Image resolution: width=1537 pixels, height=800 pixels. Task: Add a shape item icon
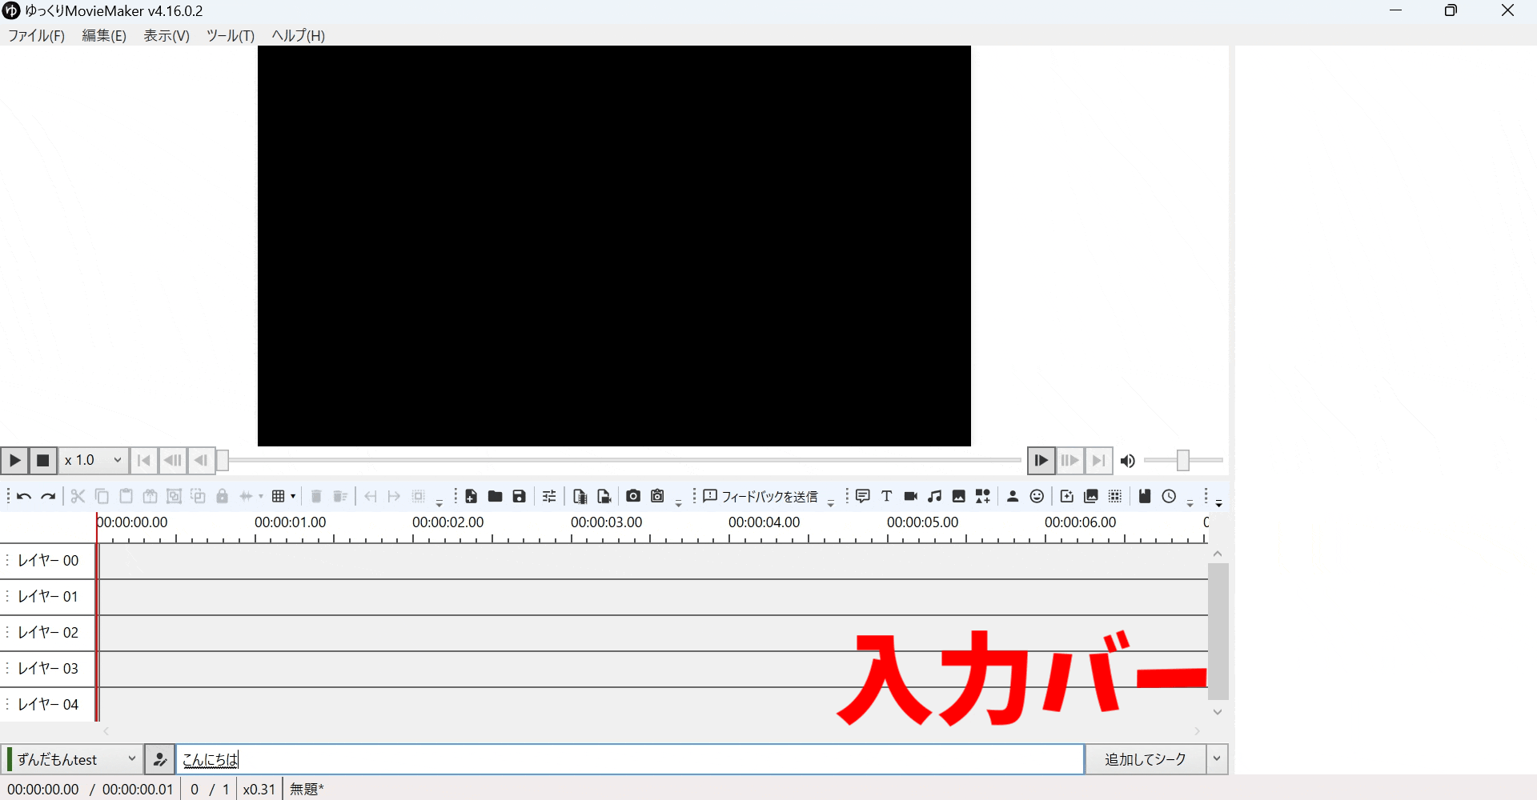982,497
